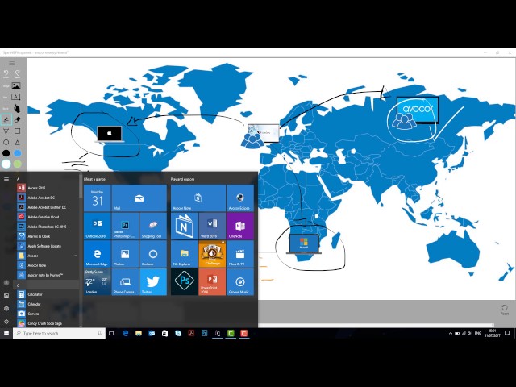Open the Microsoft Edge tile
The width and height of the screenshot is (516, 387).
[98, 254]
